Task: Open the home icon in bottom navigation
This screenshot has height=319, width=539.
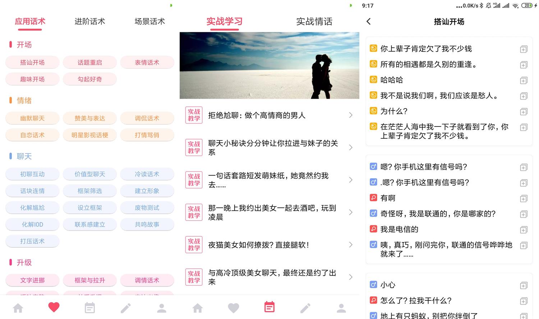Action: click(x=18, y=307)
